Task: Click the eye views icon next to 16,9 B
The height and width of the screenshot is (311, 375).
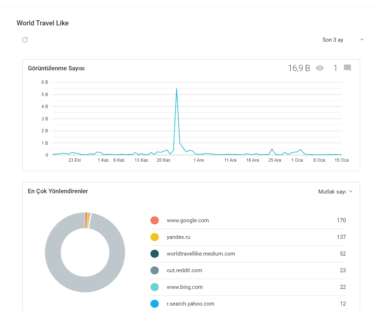Action: coord(319,68)
